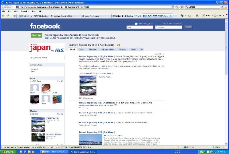The width and height of the screenshot is (229, 154).
Task: Open the Outlook inbox taskbar button
Action: 54,152
